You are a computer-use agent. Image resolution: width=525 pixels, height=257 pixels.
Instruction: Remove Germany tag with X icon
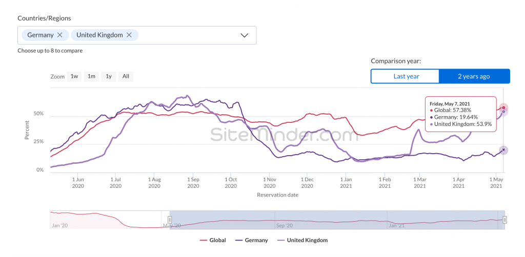tap(60, 35)
